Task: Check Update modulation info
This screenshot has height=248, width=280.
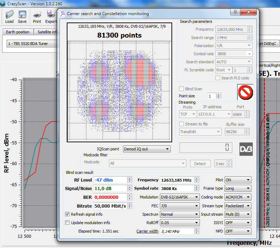Action: (x=67, y=223)
